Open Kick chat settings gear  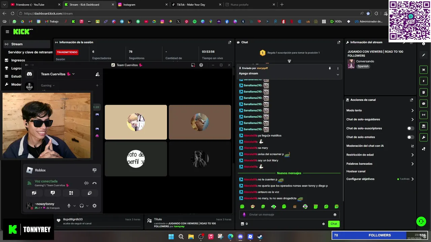[324, 224]
